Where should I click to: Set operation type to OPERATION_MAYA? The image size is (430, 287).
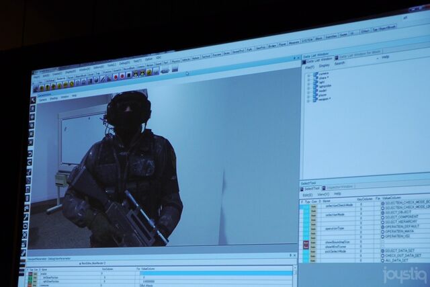click(383, 232)
